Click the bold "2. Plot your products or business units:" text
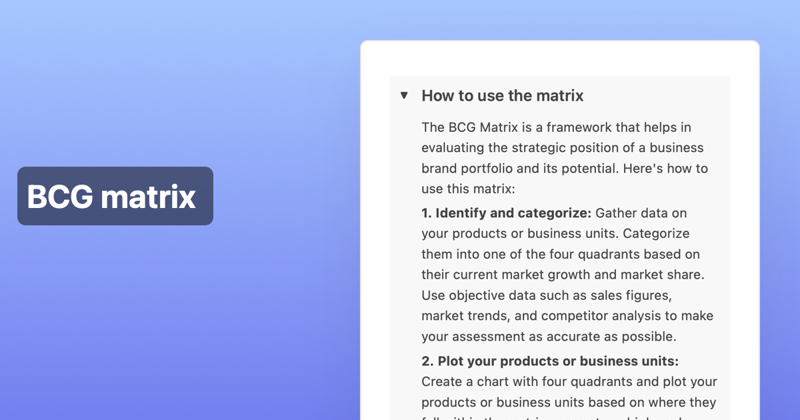 pos(550,361)
